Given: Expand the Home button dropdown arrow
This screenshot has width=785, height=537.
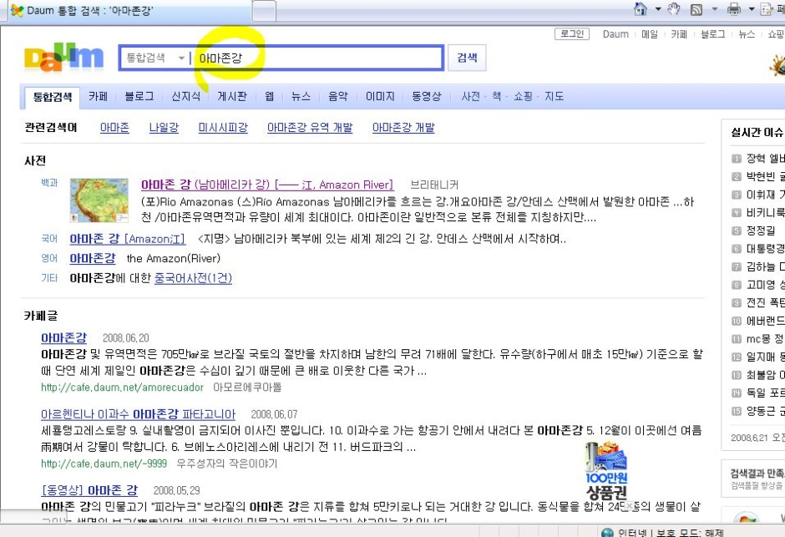Looking at the screenshot, I should (658, 9).
